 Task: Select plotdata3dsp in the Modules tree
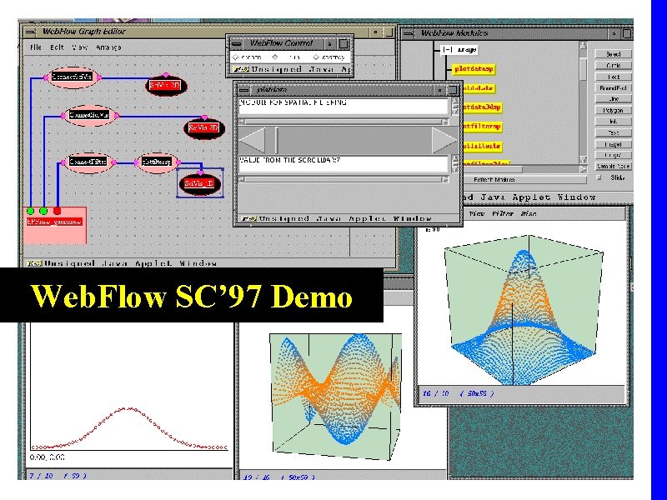[x=481, y=107]
